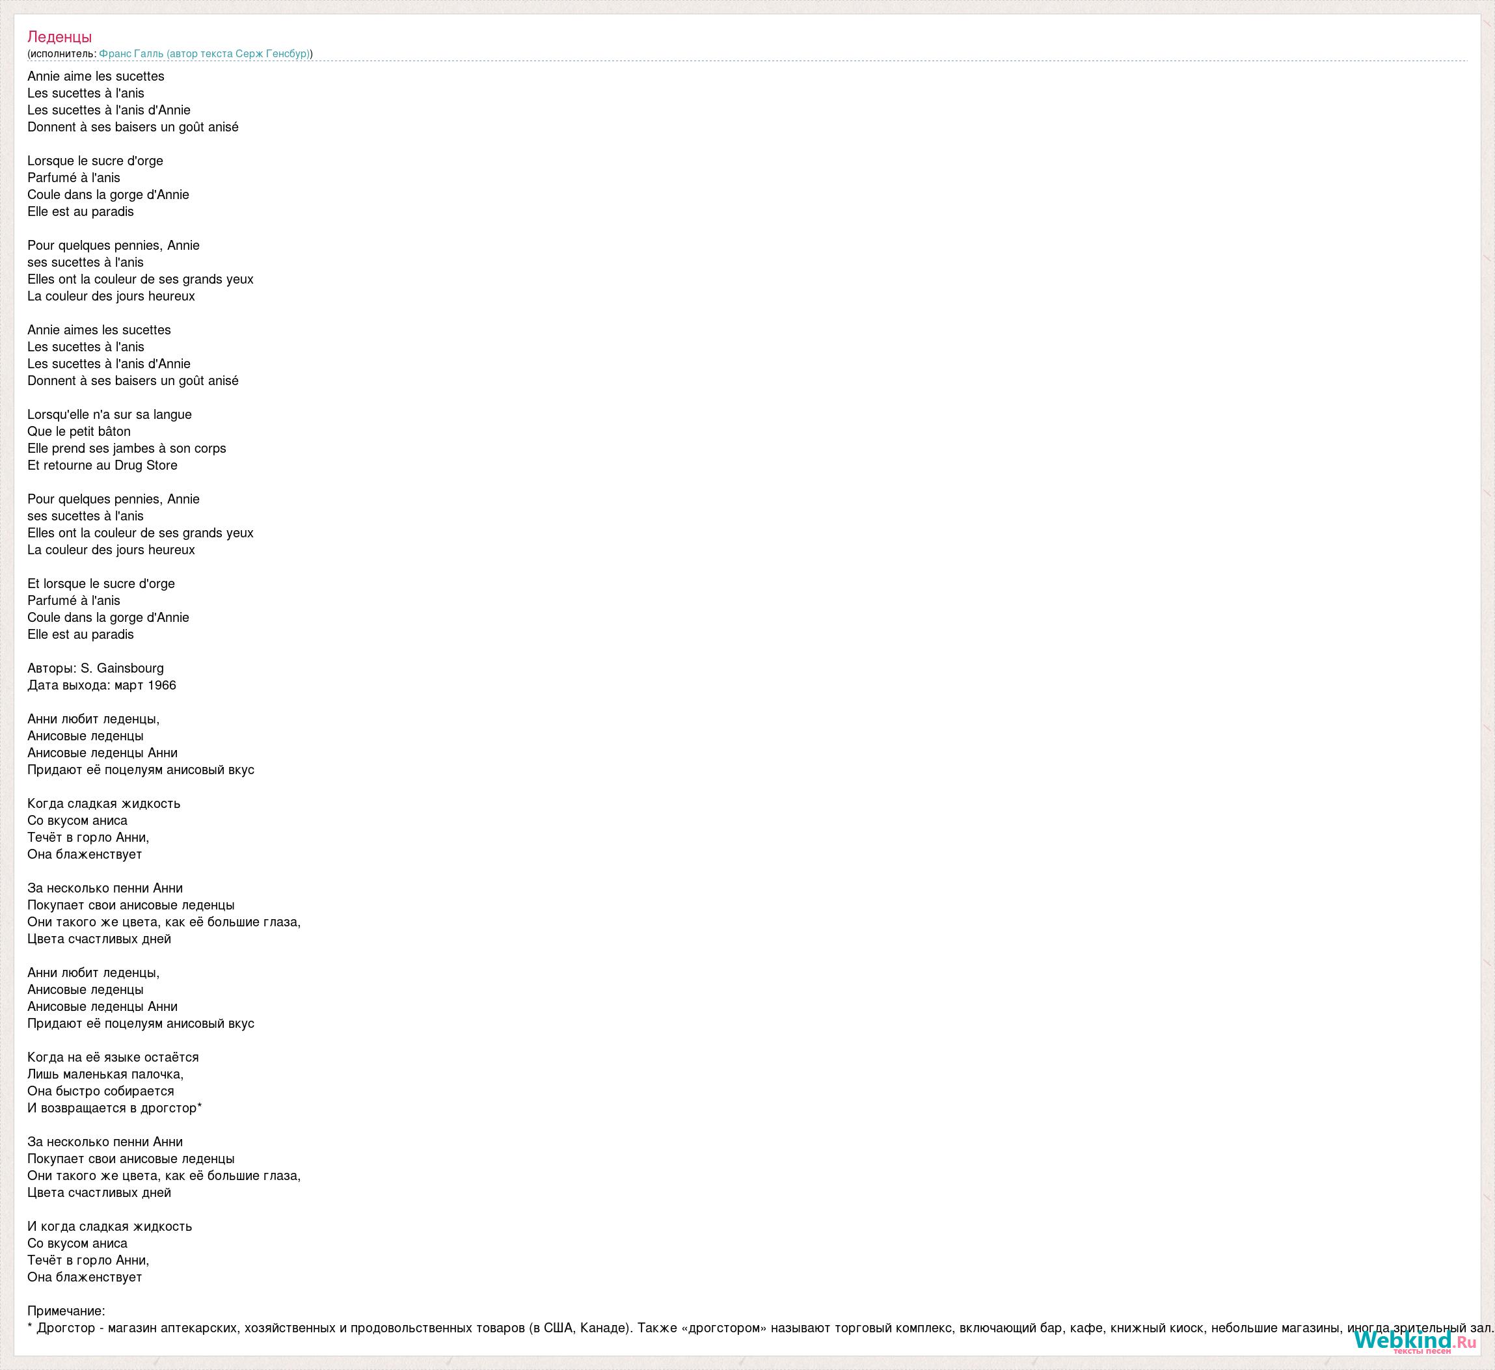Click the 'Авторы: S. Gainsbourg' credit line
Viewport: 1495px width, 1370px height.
pyautogui.click(x=95, y=668)
